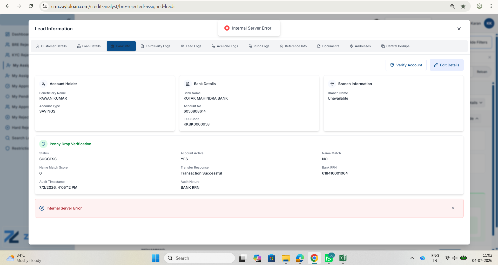
Task: Click the Transaction Successful transfer response
Action: click(x=201, y=173)
